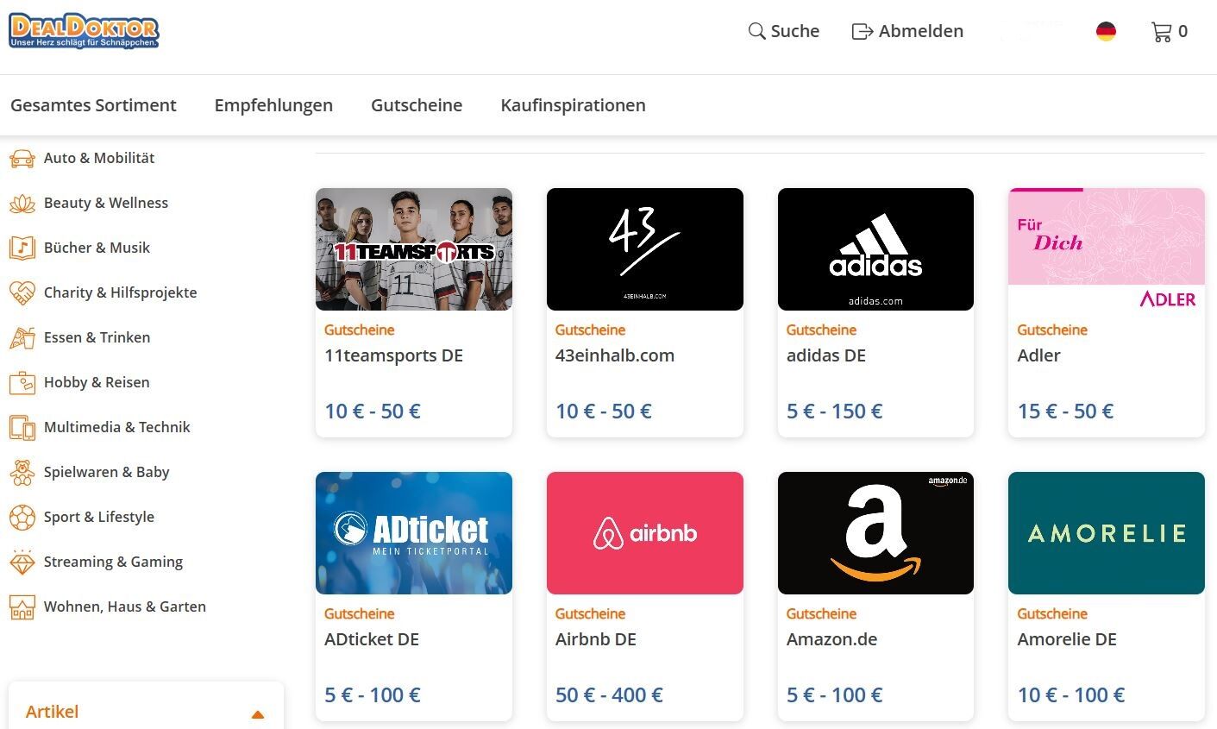
Task: Click the Auto & Mobilität car icon
Action: 22,159
